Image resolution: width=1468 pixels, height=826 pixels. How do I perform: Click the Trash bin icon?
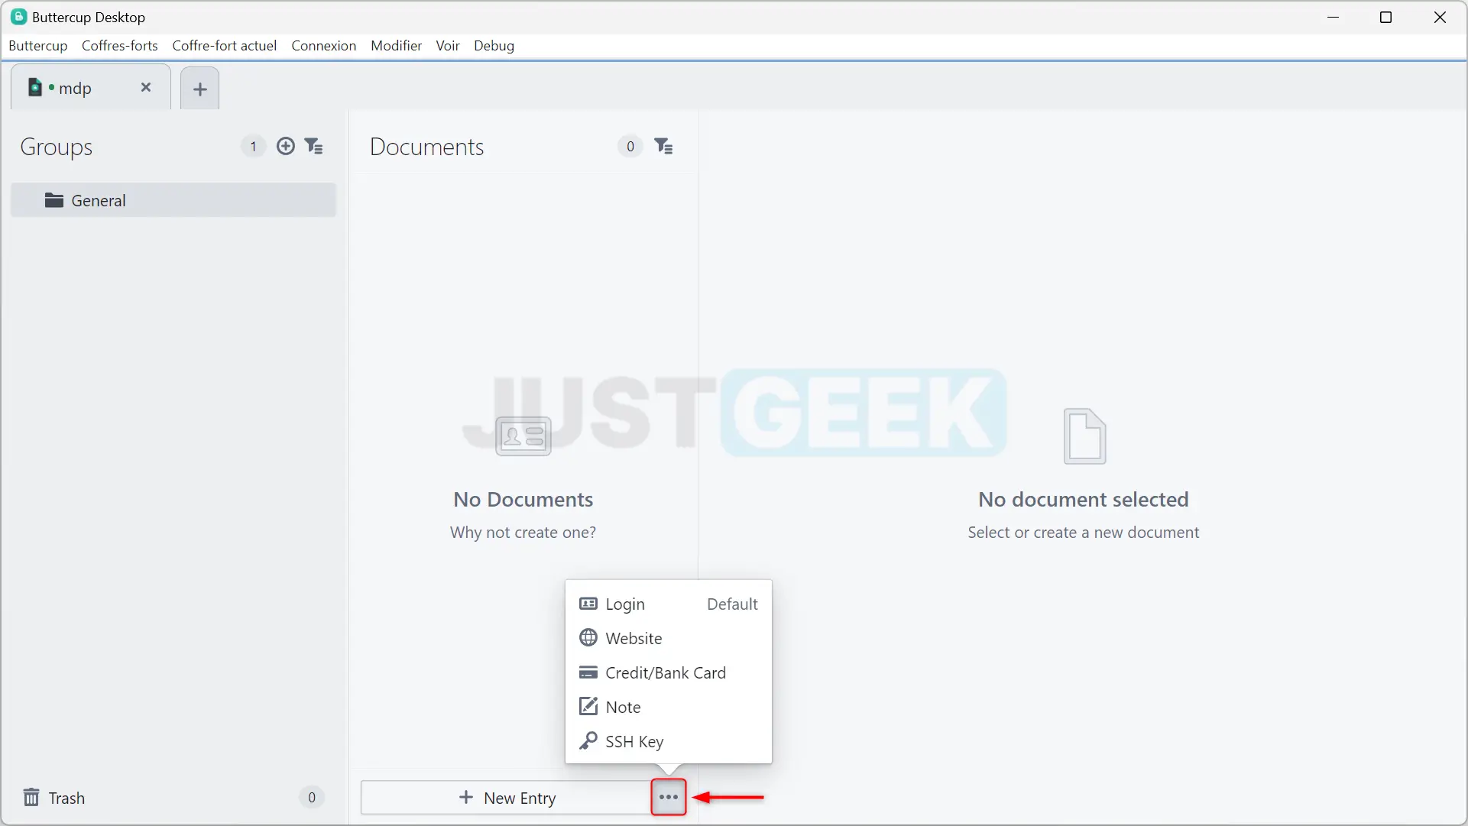pyautogui.click(x=31, y=797)
